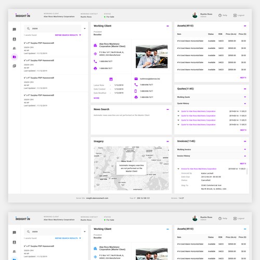Click the Logout text in purple dashboard header
This screenshot has width=260, height=260.
coord(241,15)
